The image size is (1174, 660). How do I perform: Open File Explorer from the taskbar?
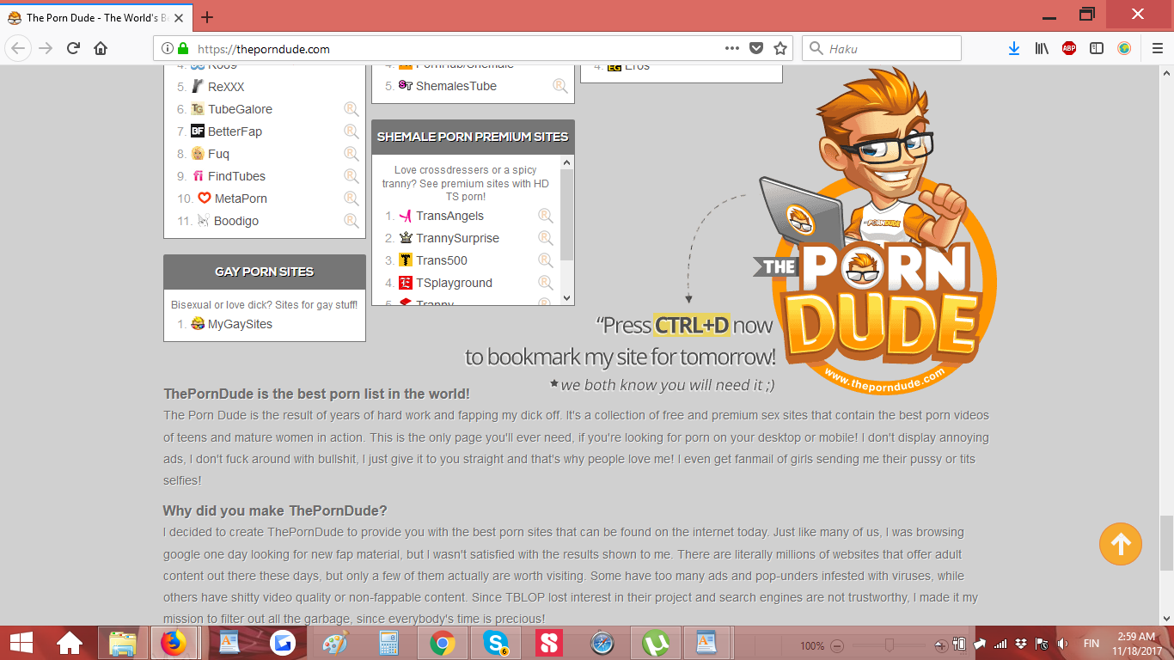tap(123, 643)
